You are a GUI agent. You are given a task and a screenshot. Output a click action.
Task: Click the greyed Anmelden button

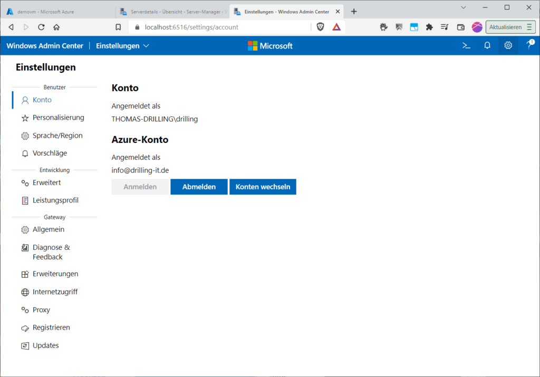pyautogui.click(x=140, y=187)
